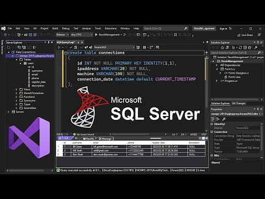
Task: Click the Bill Gates username cell
Action: pyautogui.click(x=81, y=146)
